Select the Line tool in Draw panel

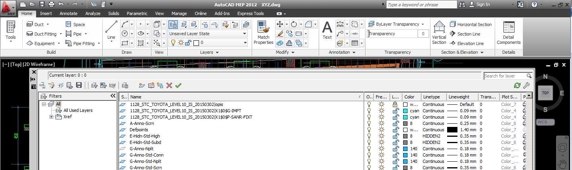(x=111, y=30)
